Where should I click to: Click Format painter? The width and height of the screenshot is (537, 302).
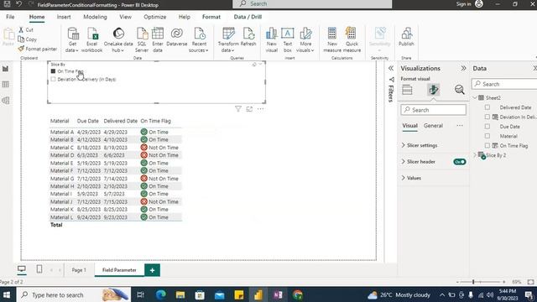point(37,49)
